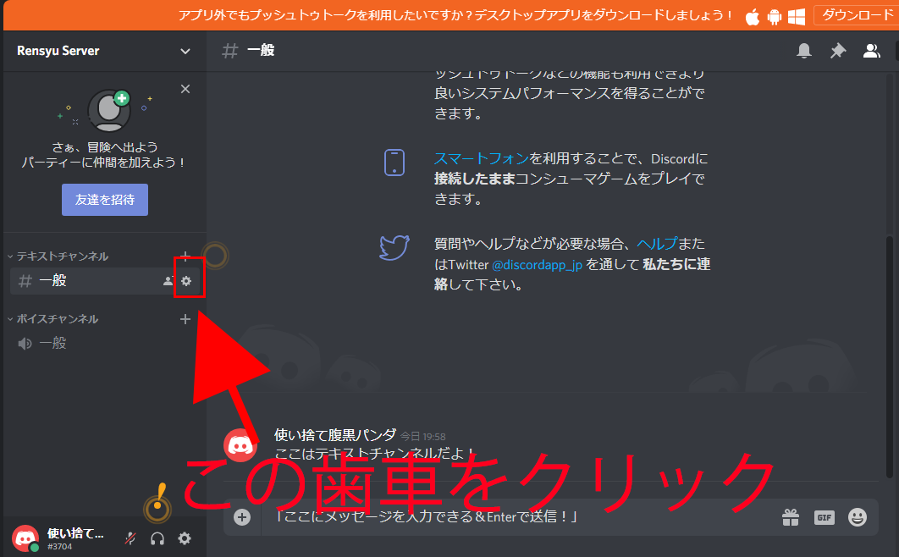This screenshot has height=557, width=899.
Task: Click the smartphone icon in welcome text
Action: (394, 163)
